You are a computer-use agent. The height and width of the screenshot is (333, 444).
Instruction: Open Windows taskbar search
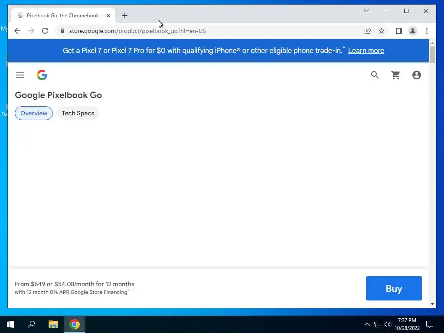[x=31, y=324]
